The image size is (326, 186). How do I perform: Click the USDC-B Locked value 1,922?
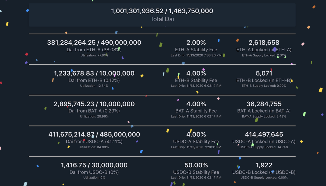pyautogui.click(x=264, y=165)
